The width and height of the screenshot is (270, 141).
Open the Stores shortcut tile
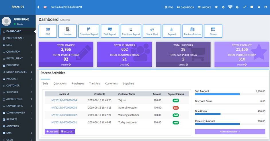click(x=213, y=31)
